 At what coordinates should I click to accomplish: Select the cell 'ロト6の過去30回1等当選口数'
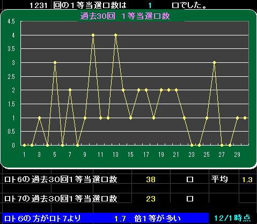click(61, 179)
